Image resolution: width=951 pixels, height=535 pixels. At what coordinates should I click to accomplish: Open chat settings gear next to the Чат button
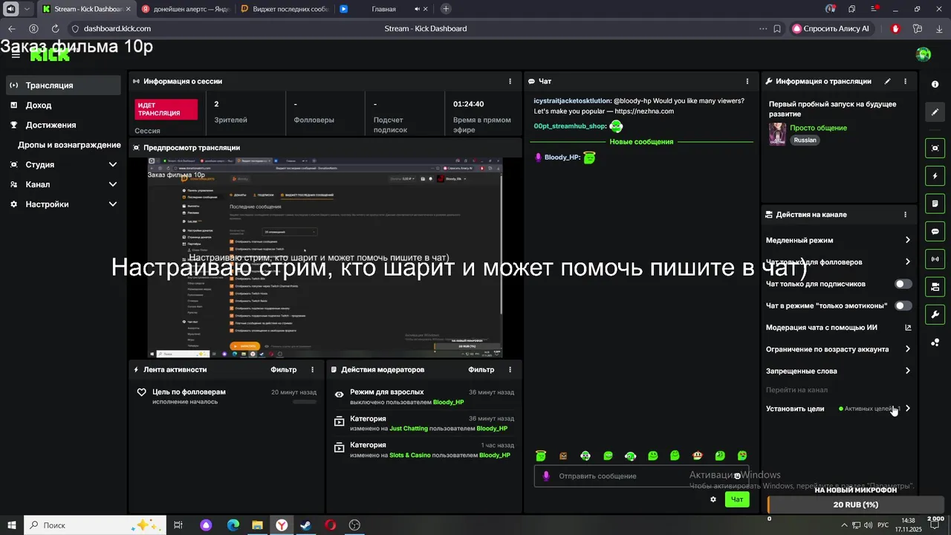tap(713, 499)
